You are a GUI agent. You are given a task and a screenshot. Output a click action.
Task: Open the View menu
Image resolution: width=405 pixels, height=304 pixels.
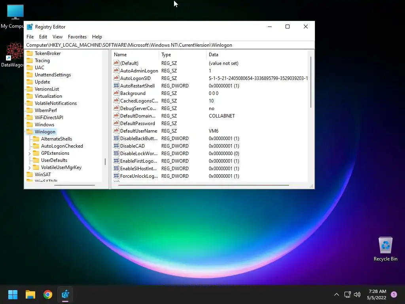click(x=57, y=37)
